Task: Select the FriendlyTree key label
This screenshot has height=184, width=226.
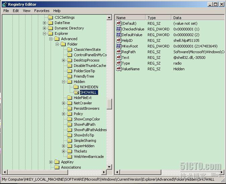Action: 84,76
